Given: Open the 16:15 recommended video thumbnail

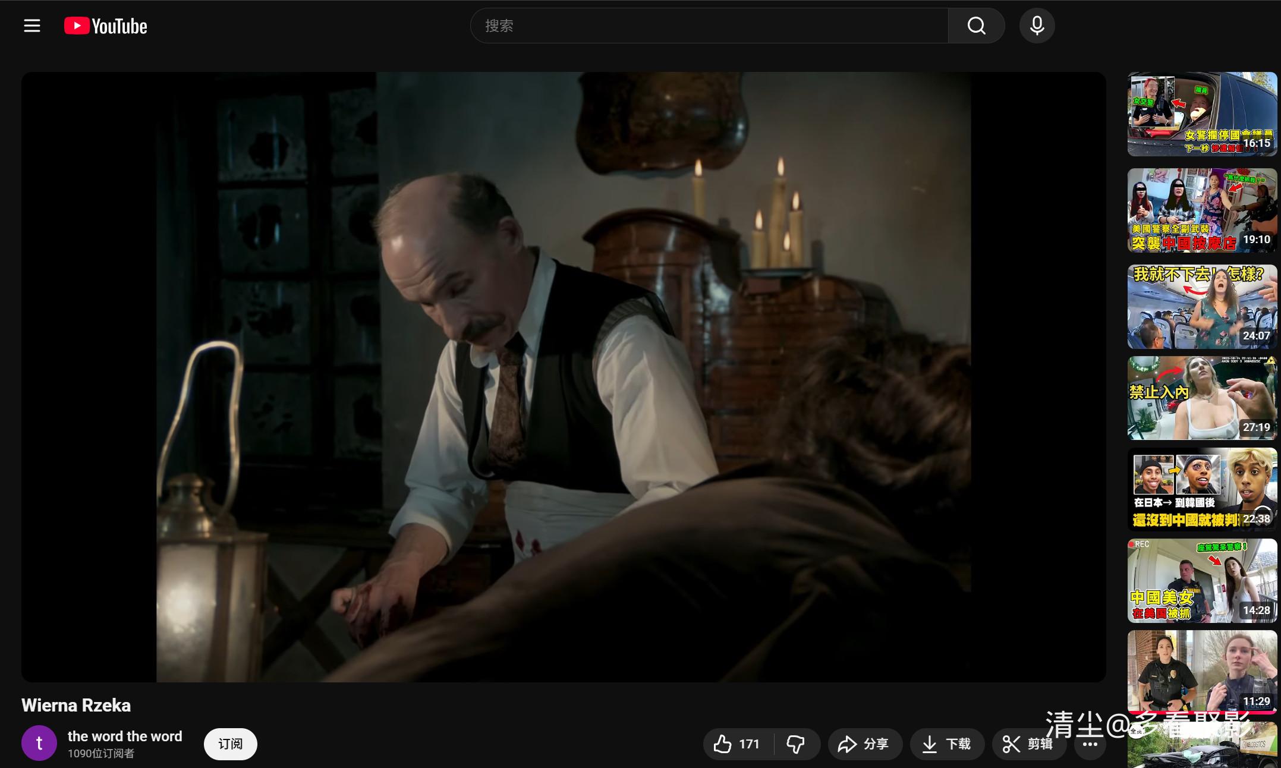Looking at the screenshot, I should pos(1201,114).
